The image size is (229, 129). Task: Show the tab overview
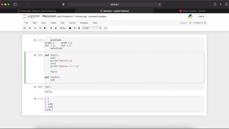point(226,4)
